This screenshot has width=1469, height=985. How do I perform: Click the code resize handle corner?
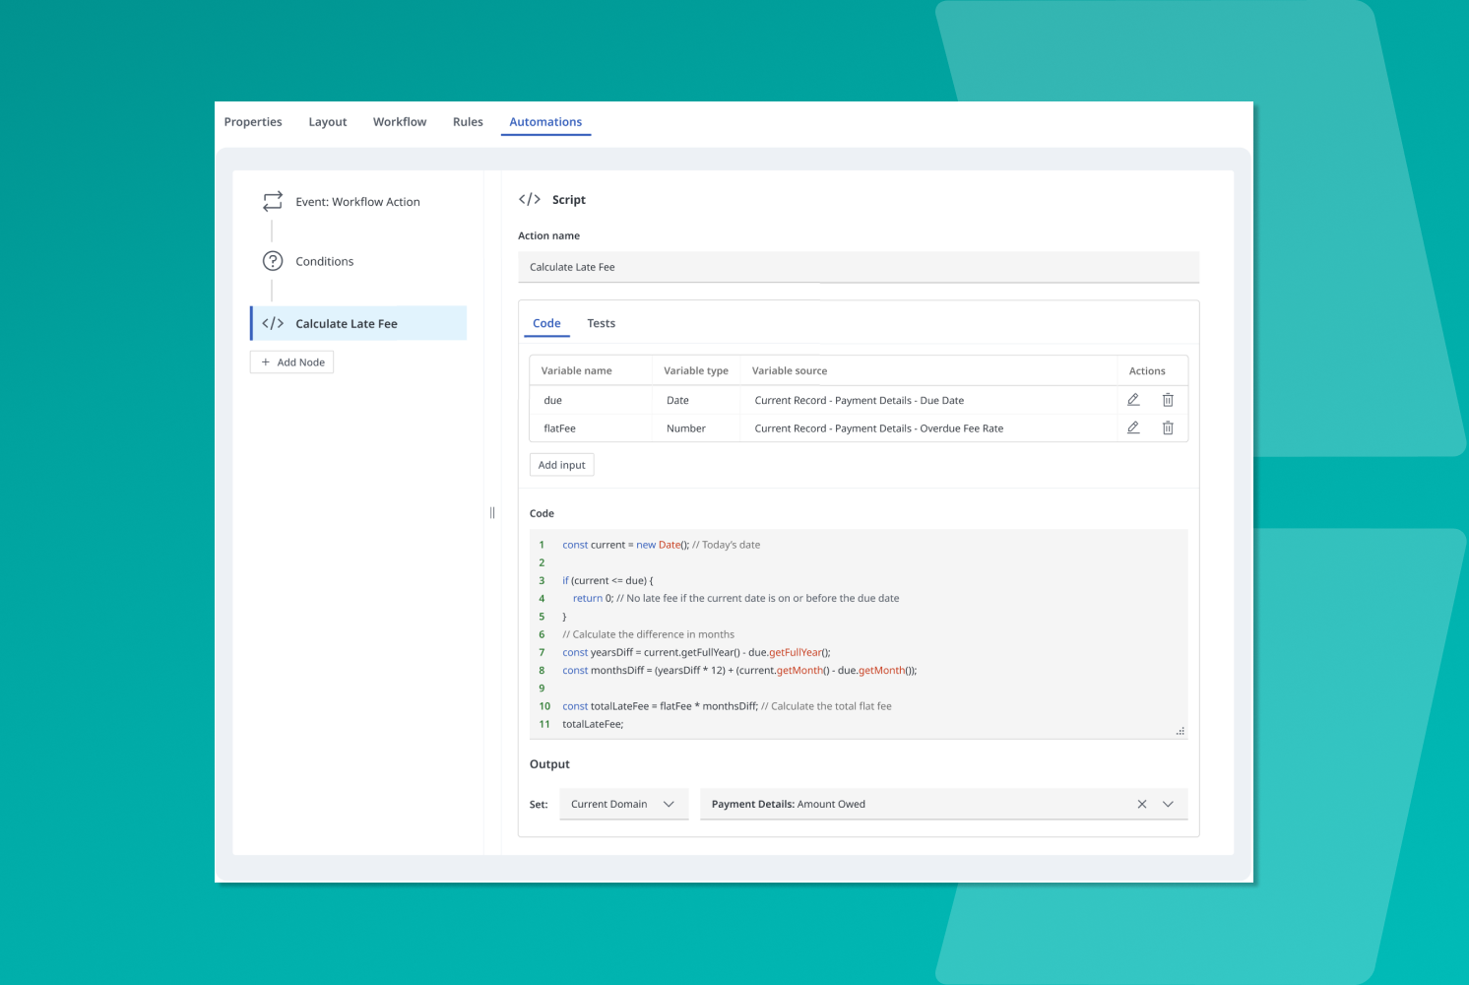(1180, 731)
